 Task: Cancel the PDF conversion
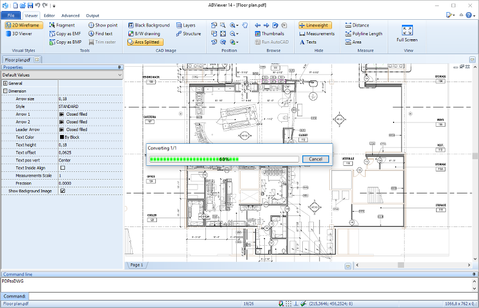point(315,159)
